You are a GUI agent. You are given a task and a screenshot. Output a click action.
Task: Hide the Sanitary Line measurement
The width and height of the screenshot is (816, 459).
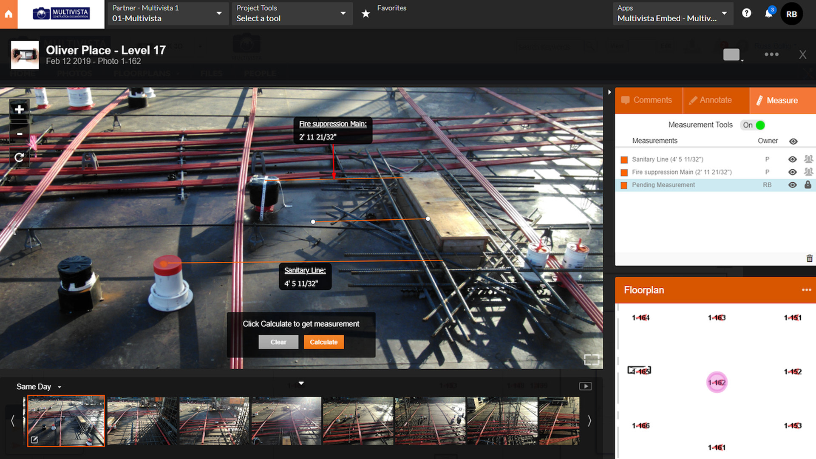pos(792,159)
